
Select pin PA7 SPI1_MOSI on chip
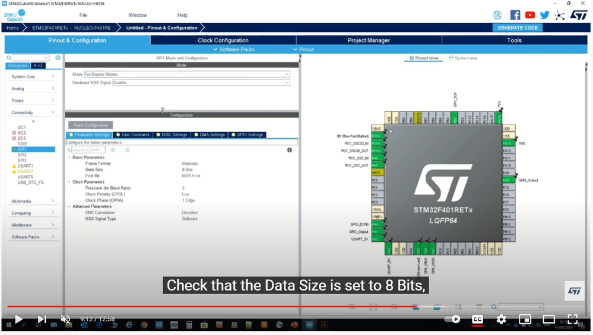pos(432,249)
